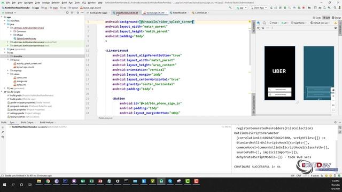Open the Build Output tab
This screenshot has height=192, width=342.
27,123
